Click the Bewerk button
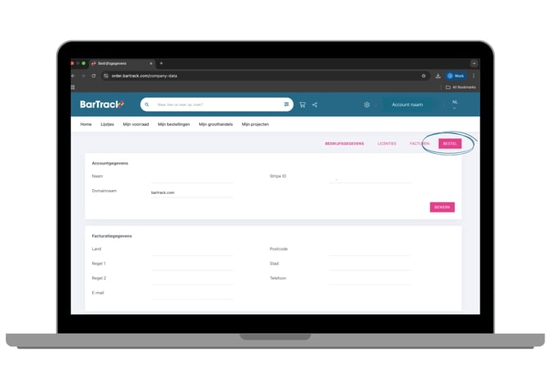551x389 pixels. pyautogui.click(x=442, y=207)
